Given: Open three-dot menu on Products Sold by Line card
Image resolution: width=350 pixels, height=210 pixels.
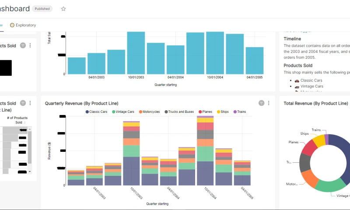Looking at the screenshot, I should tap(30, 103).
